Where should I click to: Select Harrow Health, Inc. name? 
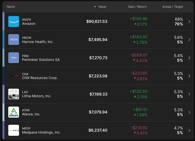click(38, 42)
